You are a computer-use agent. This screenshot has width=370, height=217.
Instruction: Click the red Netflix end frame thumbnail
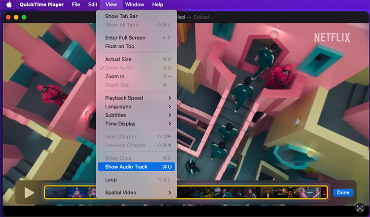tap(324, 192)
